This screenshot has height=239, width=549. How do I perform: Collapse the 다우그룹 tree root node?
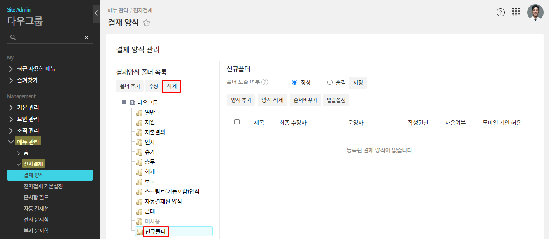click(x=124, y=102)
